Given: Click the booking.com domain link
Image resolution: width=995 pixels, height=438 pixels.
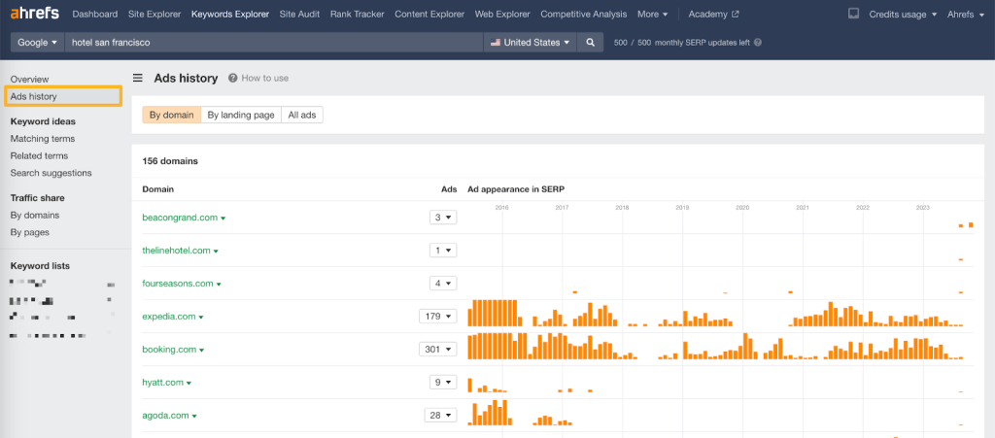Looking at the screenshot, I should tap(169, 350).
